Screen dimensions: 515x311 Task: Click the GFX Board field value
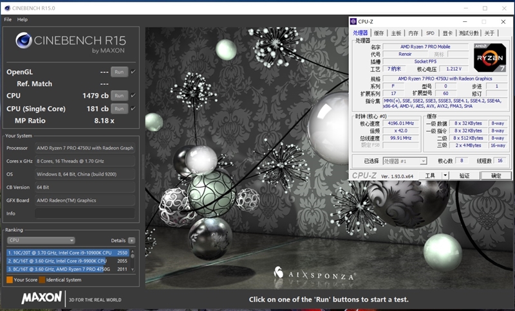click(85, 200)
